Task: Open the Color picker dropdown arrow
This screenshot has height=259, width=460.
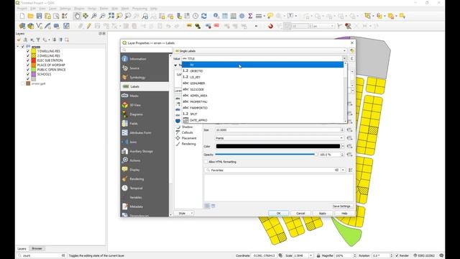Action: [x=343, y=146]
